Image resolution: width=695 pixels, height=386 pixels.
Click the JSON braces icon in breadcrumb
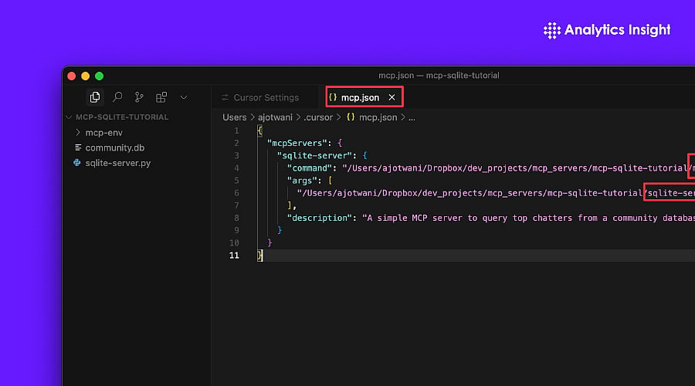coord(351,117)
